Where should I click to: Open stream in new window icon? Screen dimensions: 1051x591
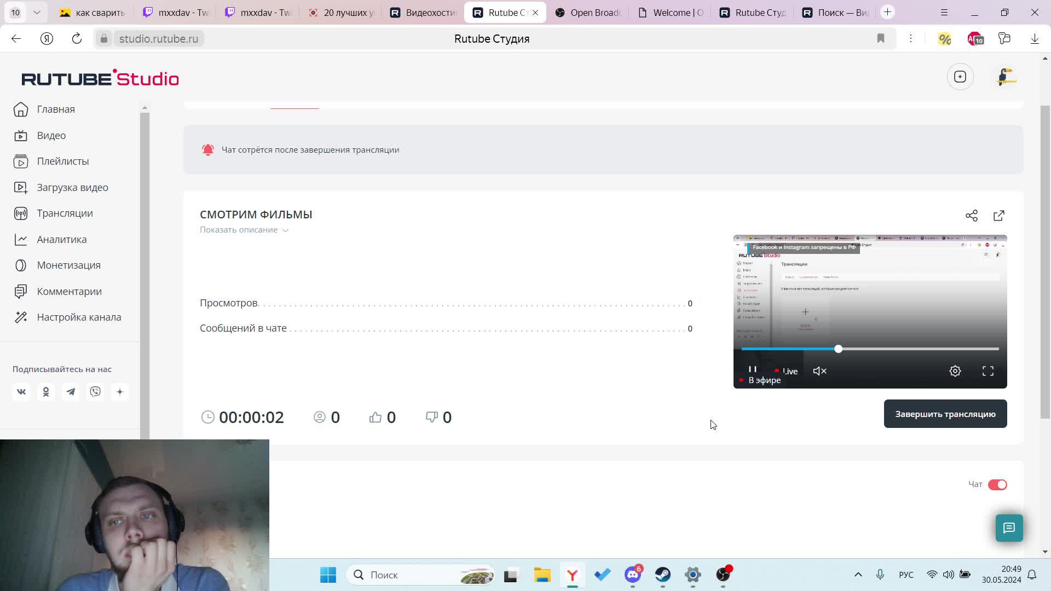pyautogui.click(x=999, y=216)
